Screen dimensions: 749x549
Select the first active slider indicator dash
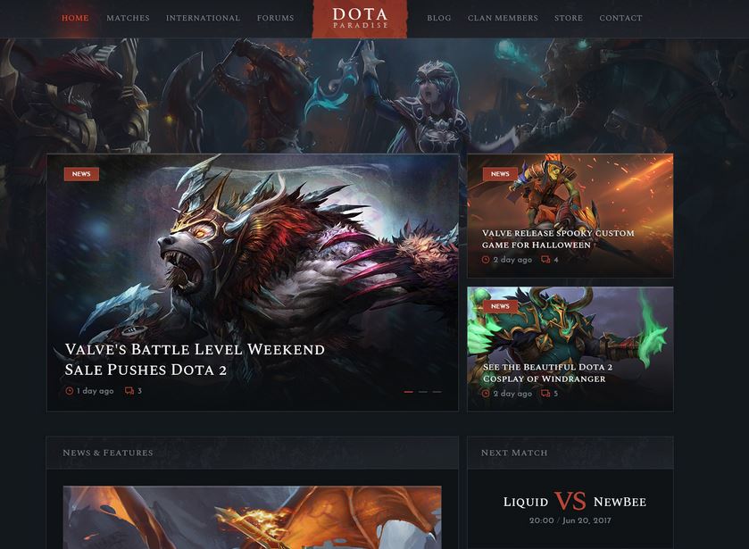pyautogui.click(x=408, y=392)
